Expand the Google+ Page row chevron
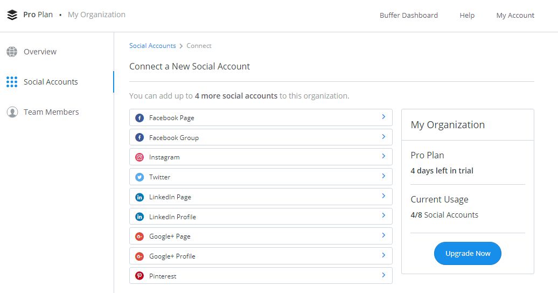 point(383,235)
